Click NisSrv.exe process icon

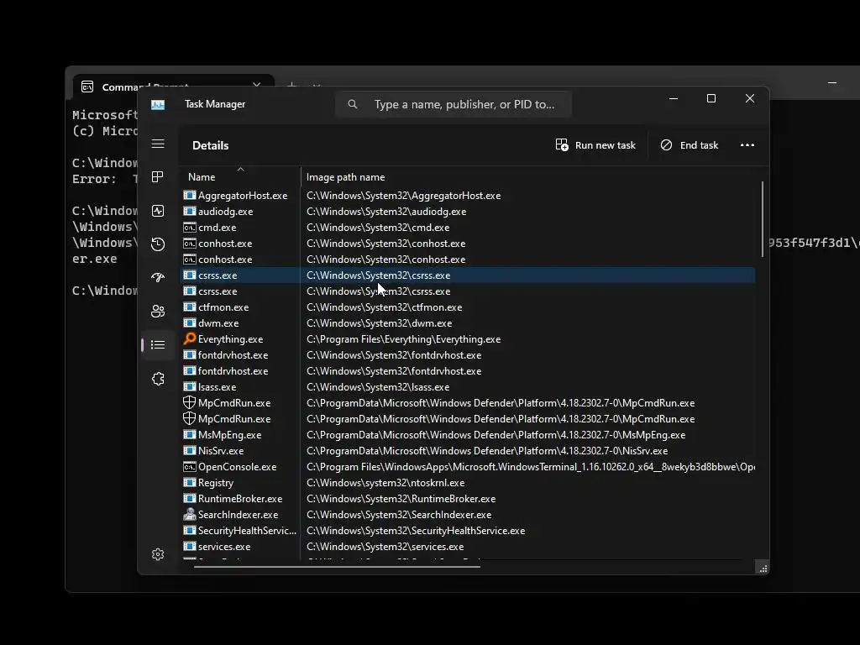pos(189,450)
